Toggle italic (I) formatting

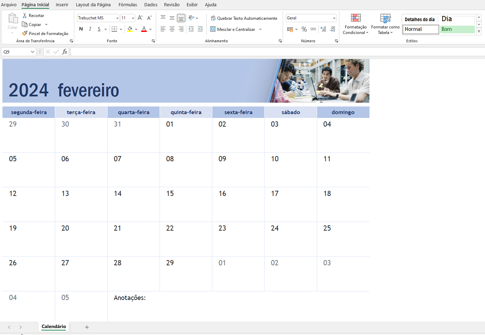coord(90,29)
